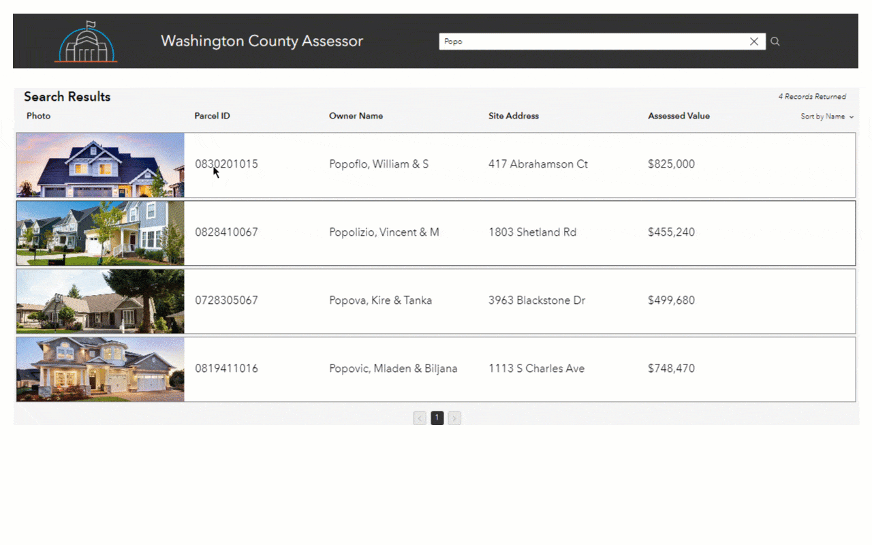Click site address 1113 S Charles Ave
Viewport: 872px width, 545px height.
pyautogui.click(x=536, y=368)
